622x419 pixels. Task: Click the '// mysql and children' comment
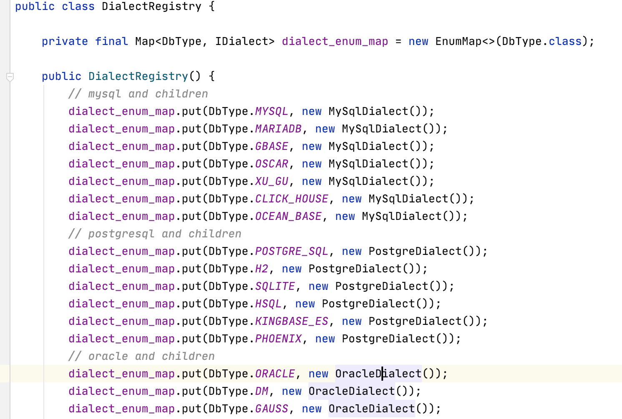[138, 94]
